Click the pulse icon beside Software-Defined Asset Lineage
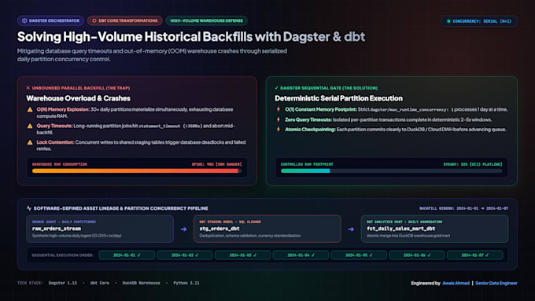 29,208
